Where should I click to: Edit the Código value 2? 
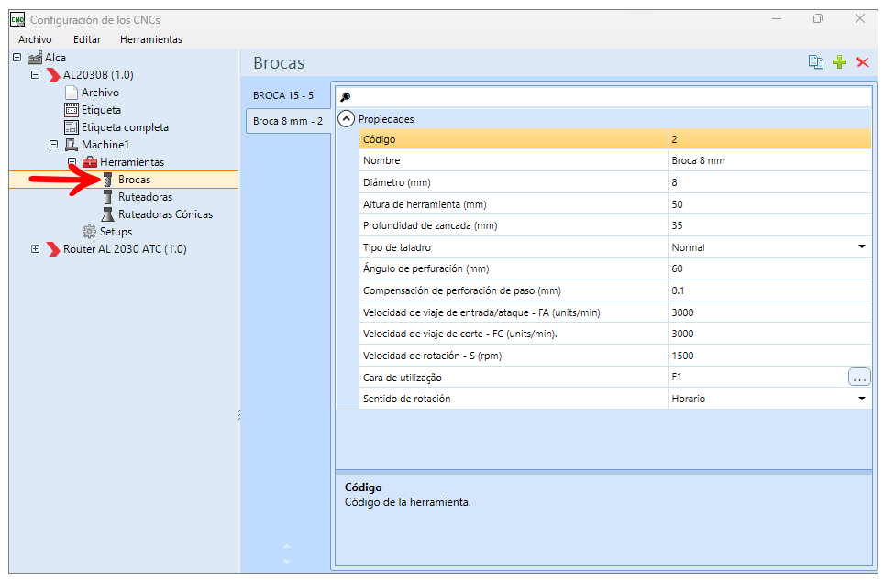tap(769, 139)
